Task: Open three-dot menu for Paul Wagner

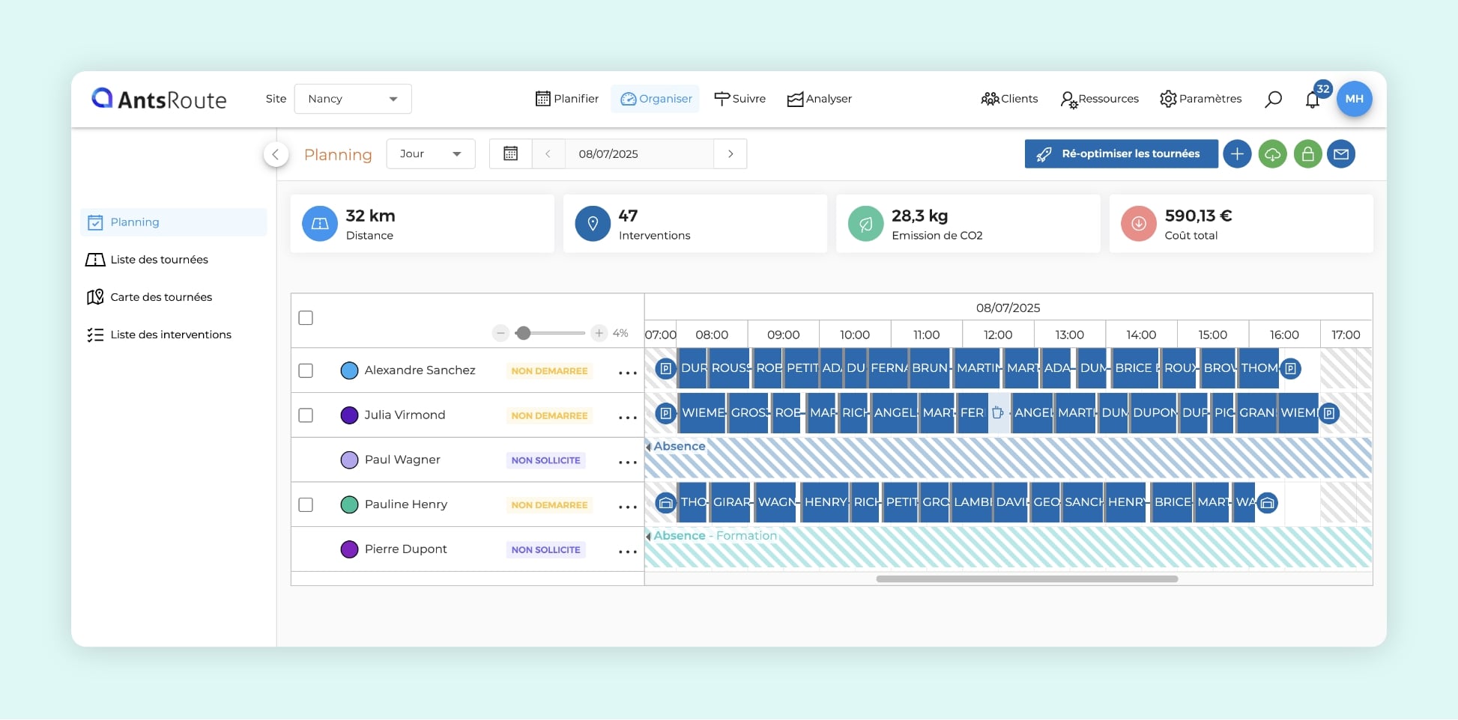Action: [x=628, y=463]
